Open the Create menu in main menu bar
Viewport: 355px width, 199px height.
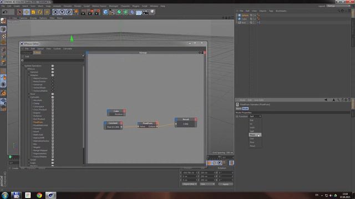17,6
